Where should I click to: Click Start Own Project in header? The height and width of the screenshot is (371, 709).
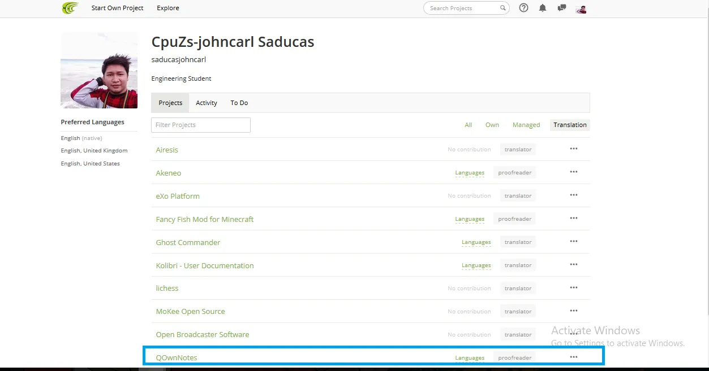pos(118,8)
